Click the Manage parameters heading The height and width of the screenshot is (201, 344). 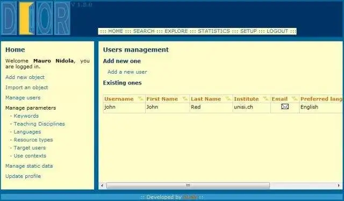point(31,108)
